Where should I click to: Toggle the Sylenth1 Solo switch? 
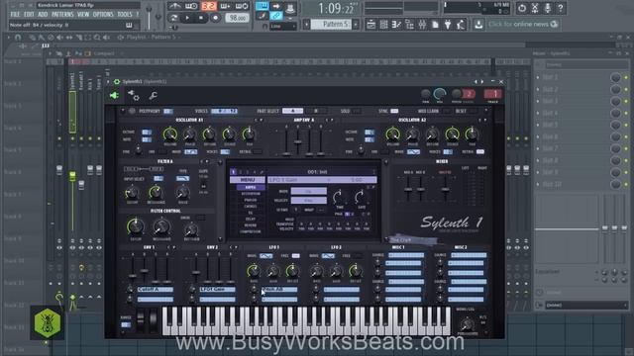coord(357,111)
